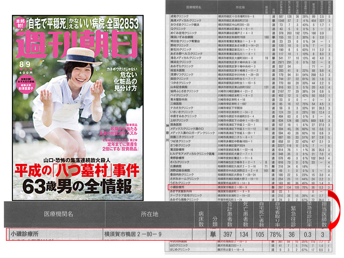Select the 三條医院 row name
This screenshot has width=344, height=258.
(176, 104)
